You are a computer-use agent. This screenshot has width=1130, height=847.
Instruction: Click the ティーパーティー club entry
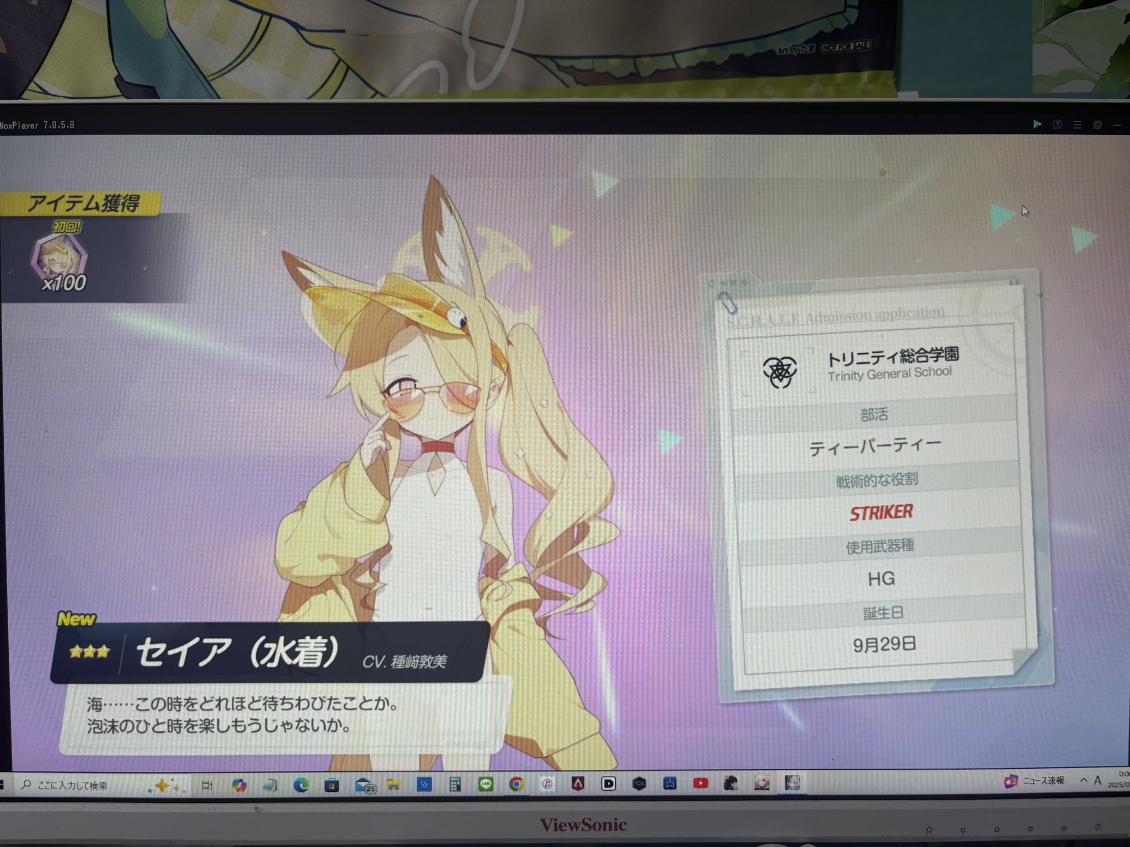pyautogui.click(x=875, y=447)
